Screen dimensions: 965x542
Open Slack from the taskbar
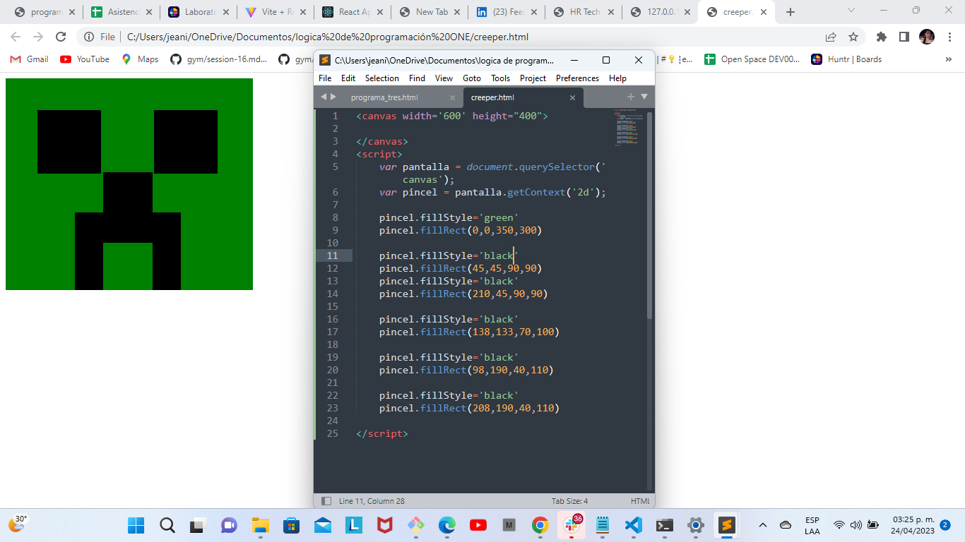click(x=571, y=525)
